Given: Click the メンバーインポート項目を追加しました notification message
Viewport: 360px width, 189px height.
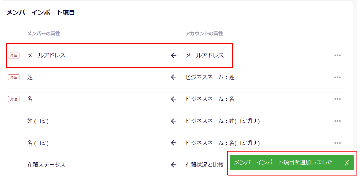Looking at the screenshot, I should (283, 162).
